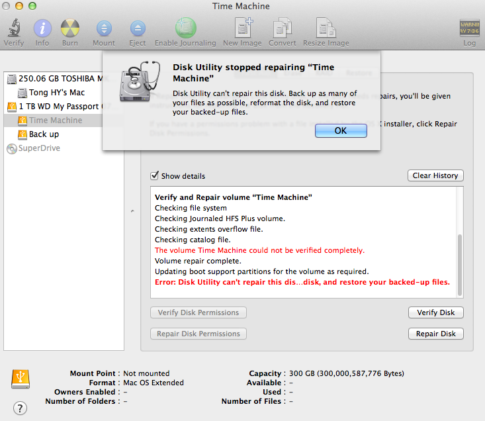The width and height of the screenshot is (485, 421).
Task: Click the capacity value 300 GB
Action: point(347,373)
